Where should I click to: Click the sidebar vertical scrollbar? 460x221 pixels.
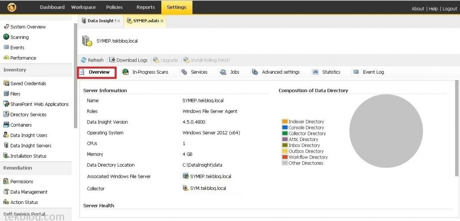pos(76,76)
